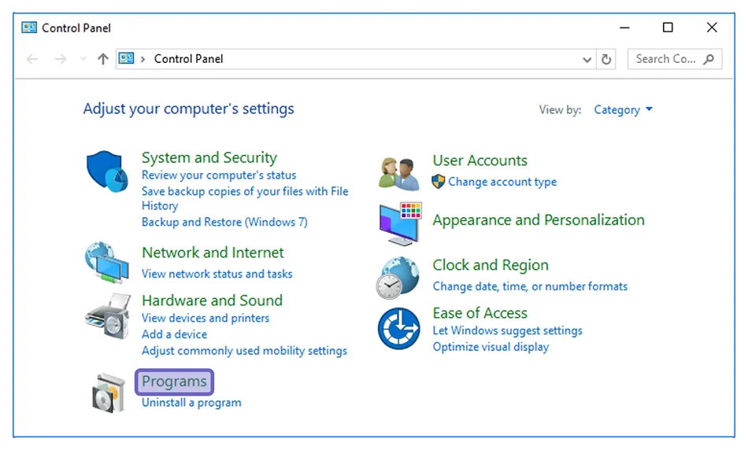The height and width of the screenshot is (450, 748).
Task: Go up one level with up arrow
Action: pos(103,59)
